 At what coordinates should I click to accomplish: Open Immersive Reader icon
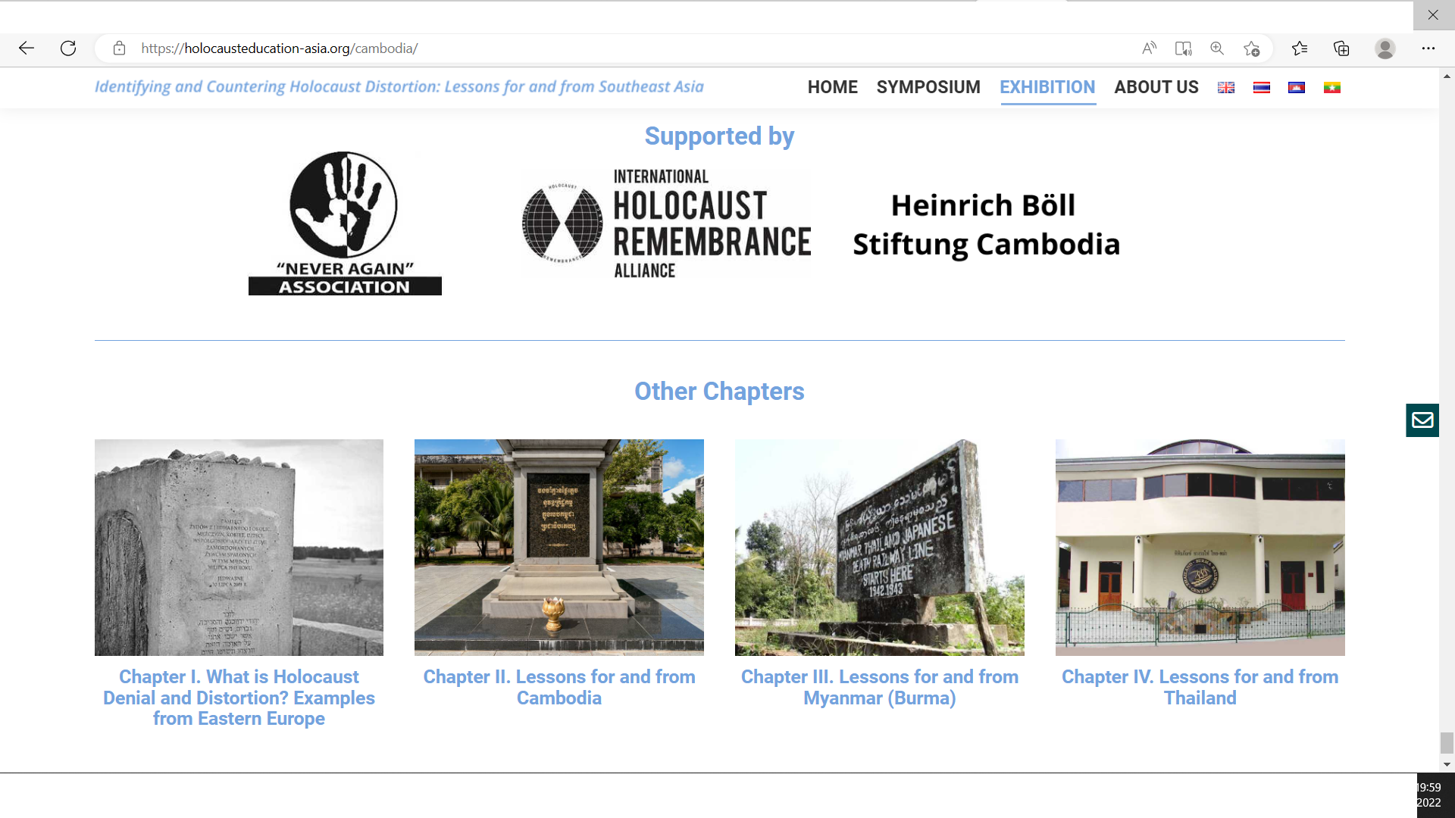(x=1183, y=48)
